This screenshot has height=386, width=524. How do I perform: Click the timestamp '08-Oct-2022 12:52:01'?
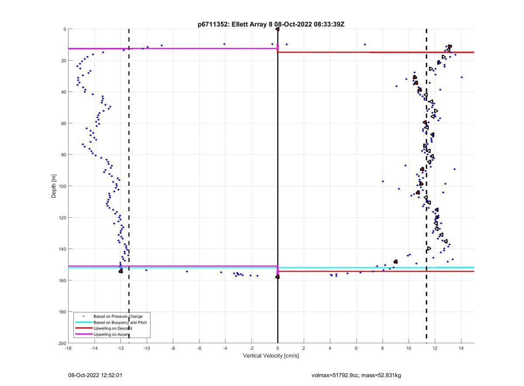click(x=95, y=375)
